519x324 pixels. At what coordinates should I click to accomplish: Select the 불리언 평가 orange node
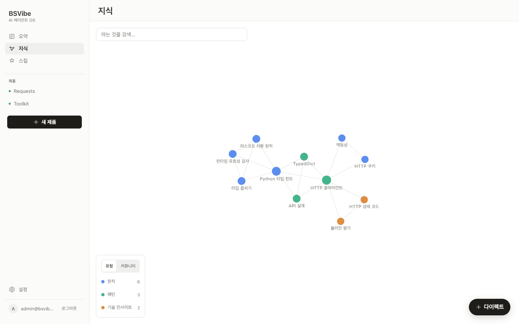(x=341, y=221)
